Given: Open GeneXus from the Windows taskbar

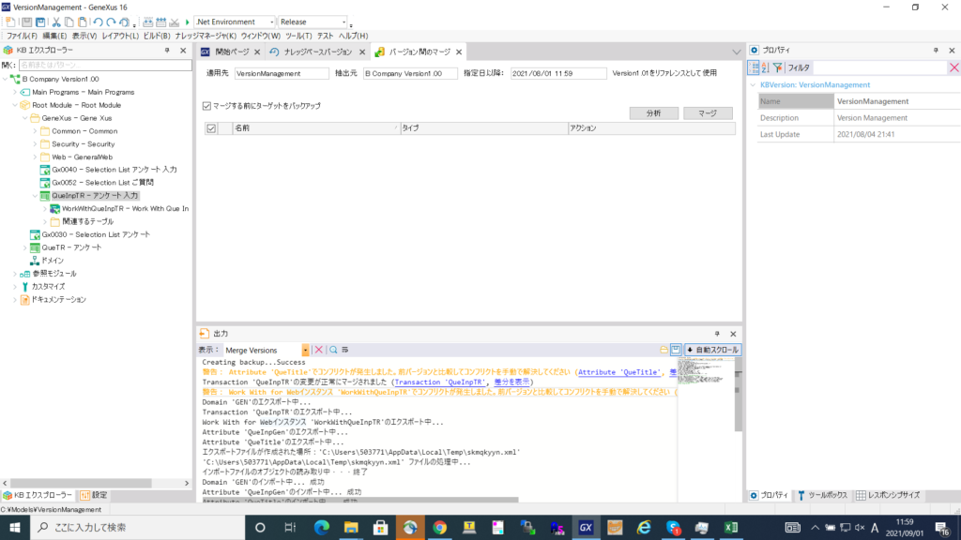Looking at the screenshot, I should (586, 527).
